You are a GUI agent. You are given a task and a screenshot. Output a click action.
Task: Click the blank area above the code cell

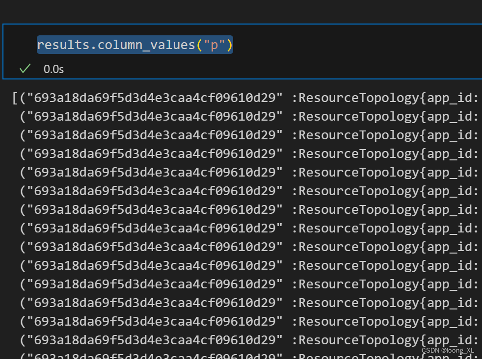pos(241,11)
